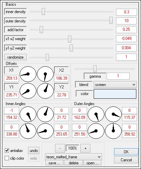Click the outer angle dial showing 115.37

(x=113, y=114)
